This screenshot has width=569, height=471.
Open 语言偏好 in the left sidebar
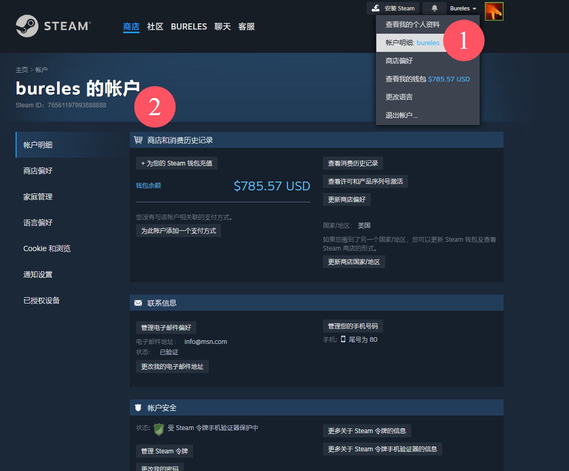pos(69,223)
